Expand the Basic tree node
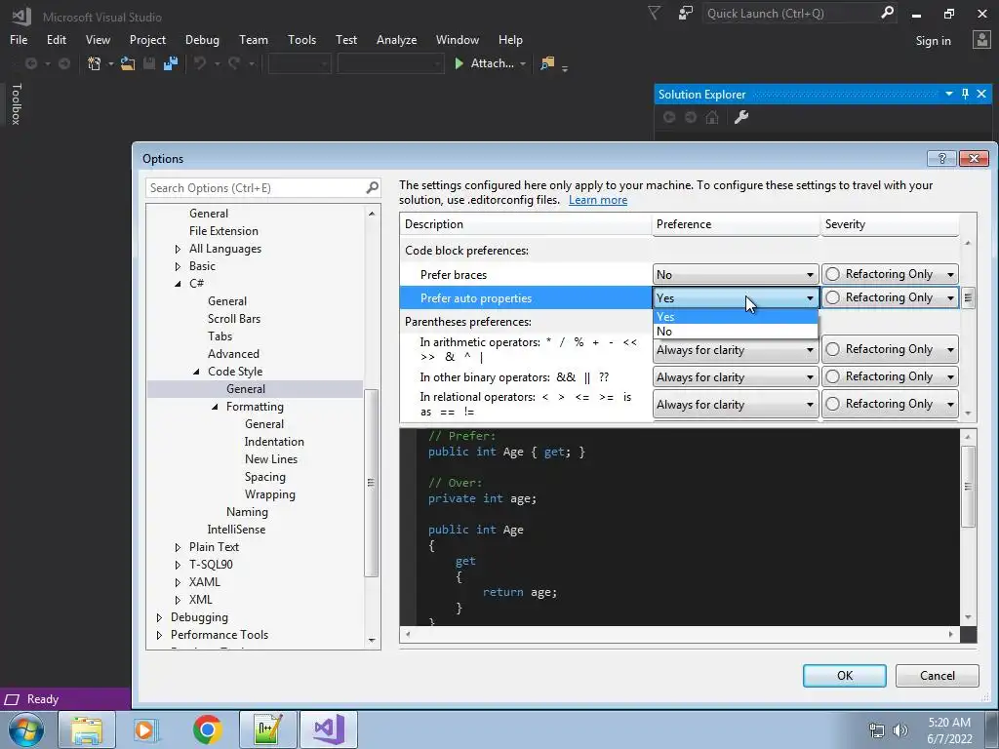 178,266
